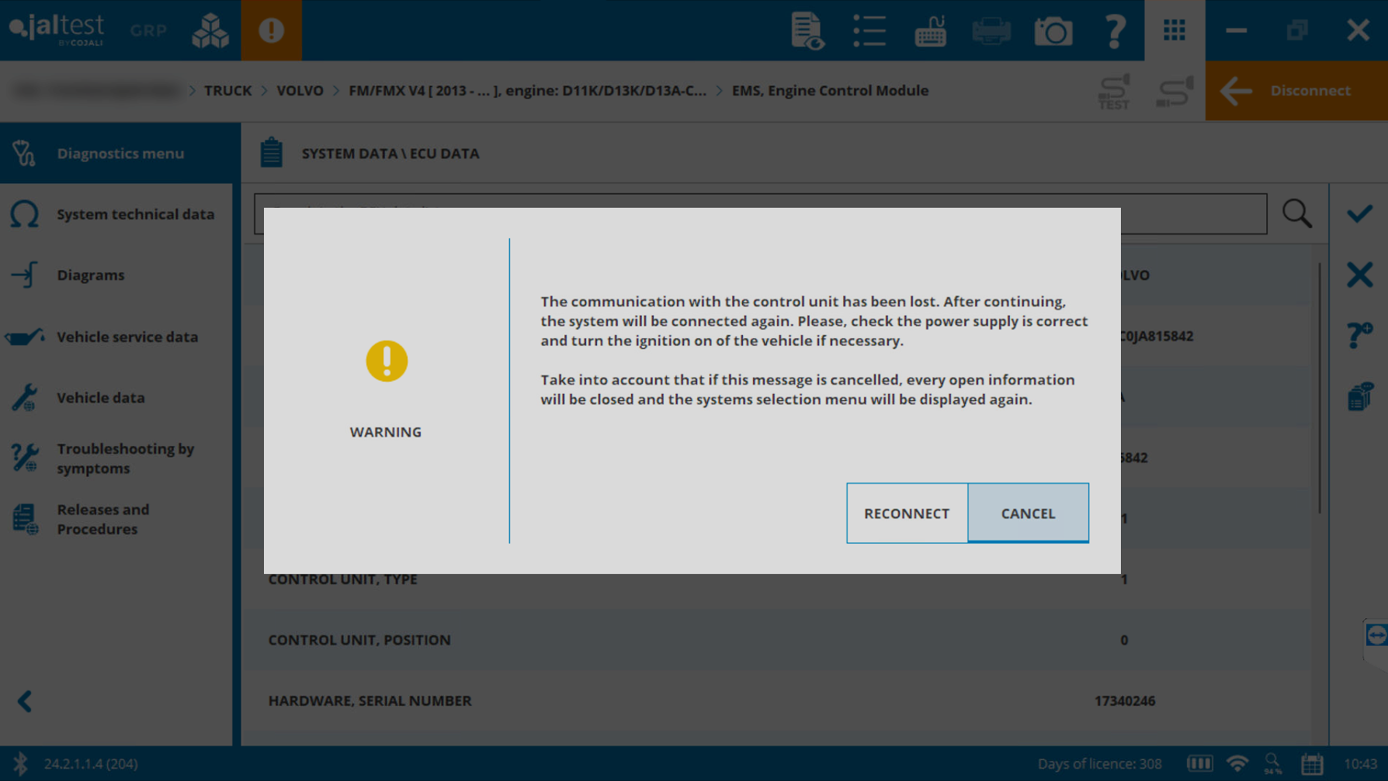Open the apps grid menu

click(1174, 31)
